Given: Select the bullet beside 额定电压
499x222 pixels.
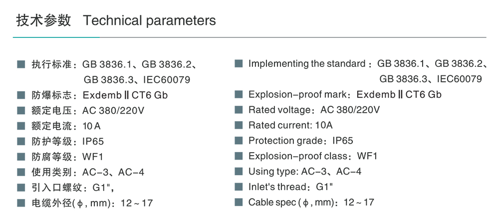Looking at the screenshot, I should [x=21, y=111].
